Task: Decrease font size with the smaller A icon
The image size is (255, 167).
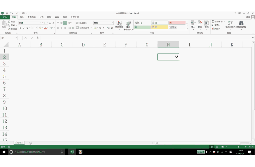Action: pos(53,23)
